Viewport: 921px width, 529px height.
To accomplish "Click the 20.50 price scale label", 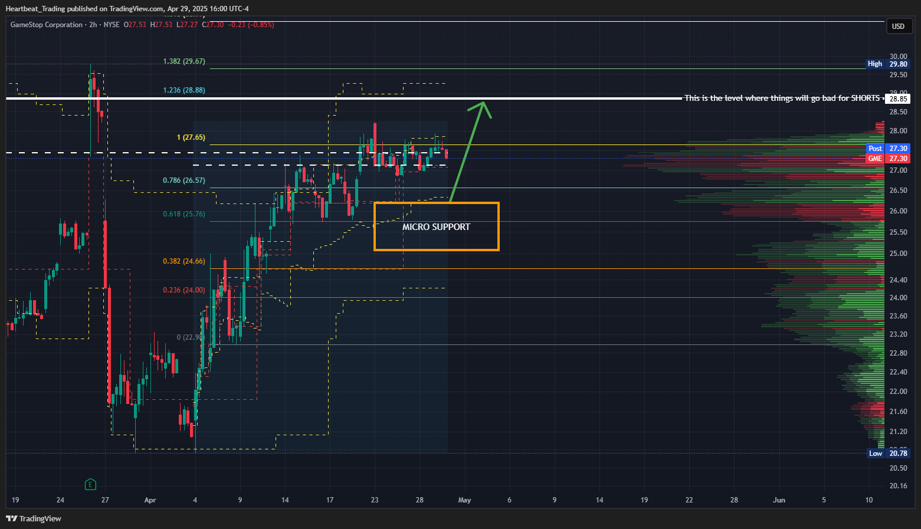I will (x=899, y=468).
